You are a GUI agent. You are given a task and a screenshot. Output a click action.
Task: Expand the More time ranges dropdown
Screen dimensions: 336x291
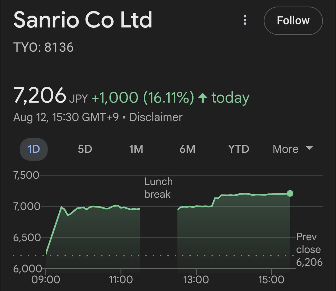[x=286, y=149]
